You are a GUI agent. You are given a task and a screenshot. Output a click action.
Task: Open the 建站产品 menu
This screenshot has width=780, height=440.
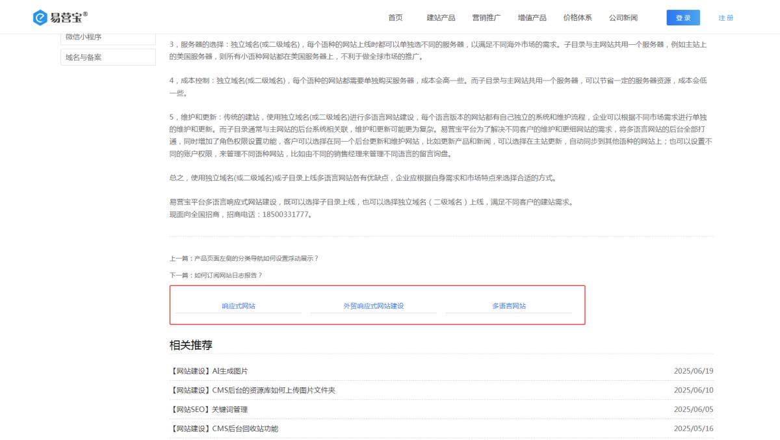(x=441, y=18)
